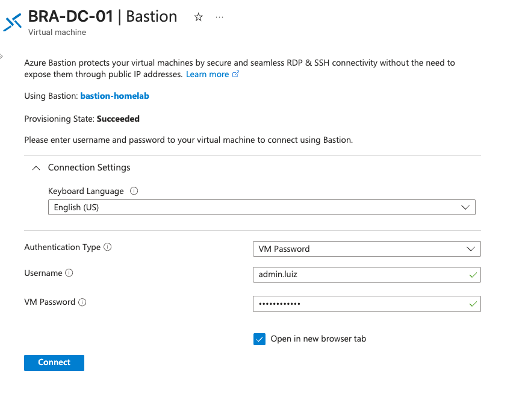
Task: Open the Learn more link
Action: pyautogui.click(x=207, y=75)
